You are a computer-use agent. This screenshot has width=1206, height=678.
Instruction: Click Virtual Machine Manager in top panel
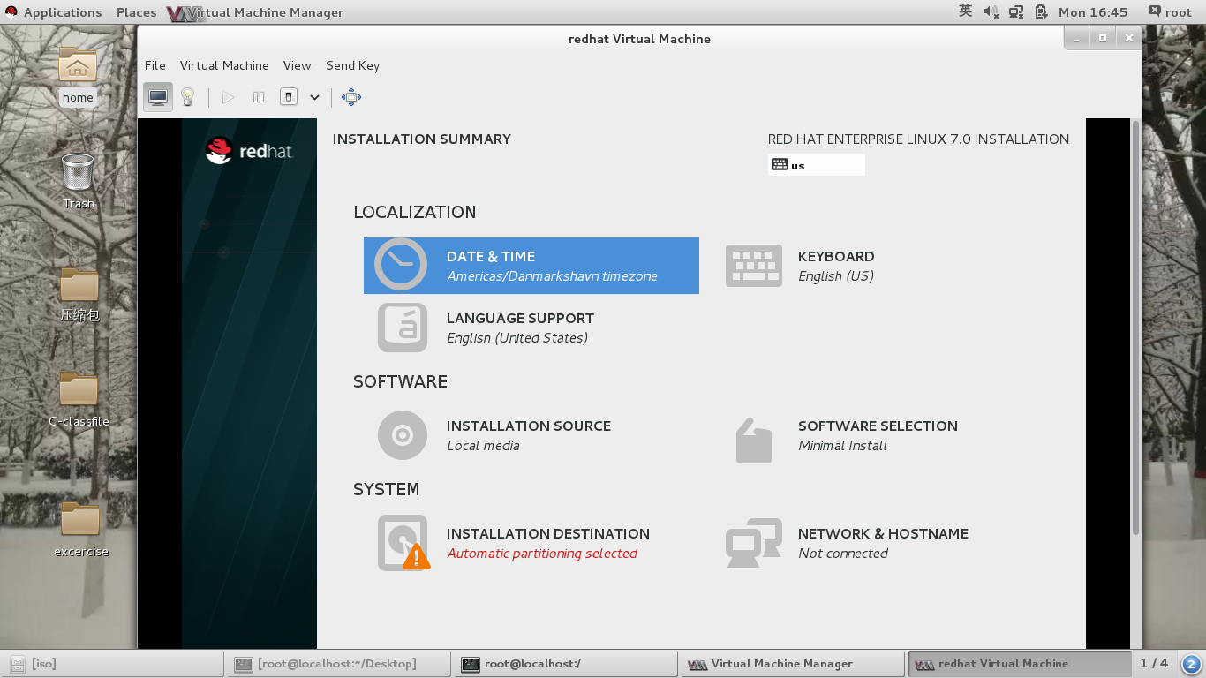tap(256, 12)
